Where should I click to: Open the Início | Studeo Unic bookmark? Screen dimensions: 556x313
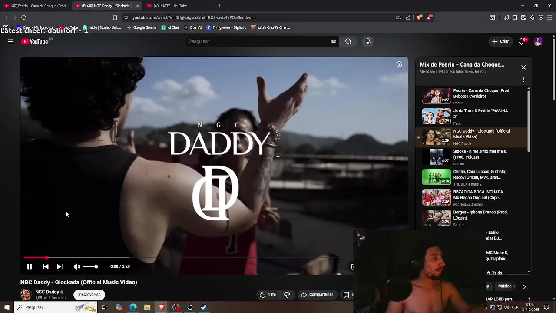pos(102,27)
